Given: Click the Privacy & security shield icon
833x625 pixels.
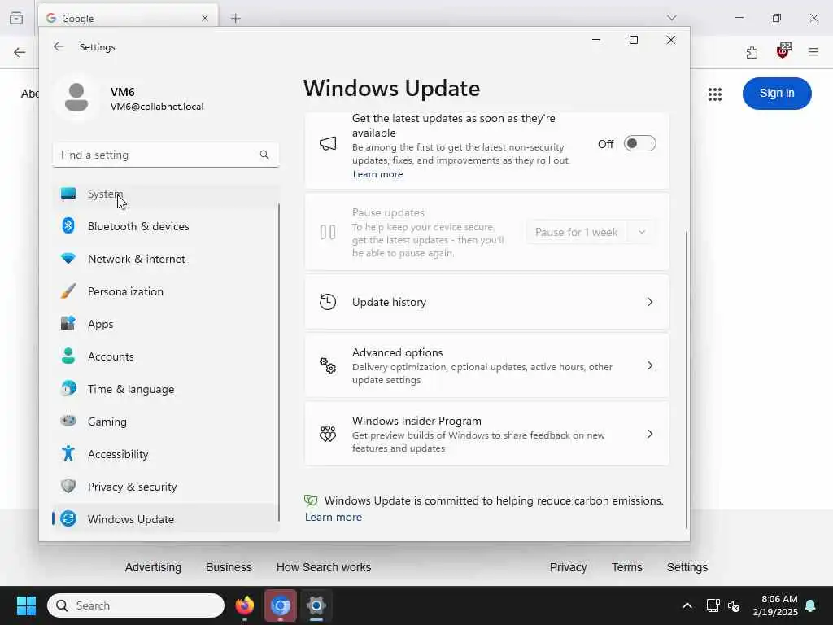Looking at the screenshot, I should 68,486.
